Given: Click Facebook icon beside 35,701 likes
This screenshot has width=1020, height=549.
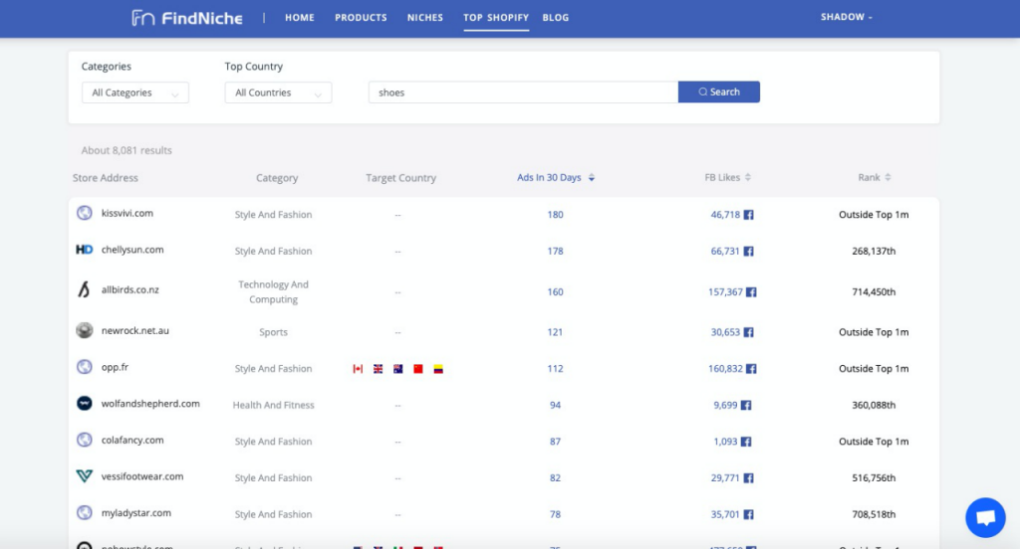Looking at the screenshot, I should tap(749, 514).
